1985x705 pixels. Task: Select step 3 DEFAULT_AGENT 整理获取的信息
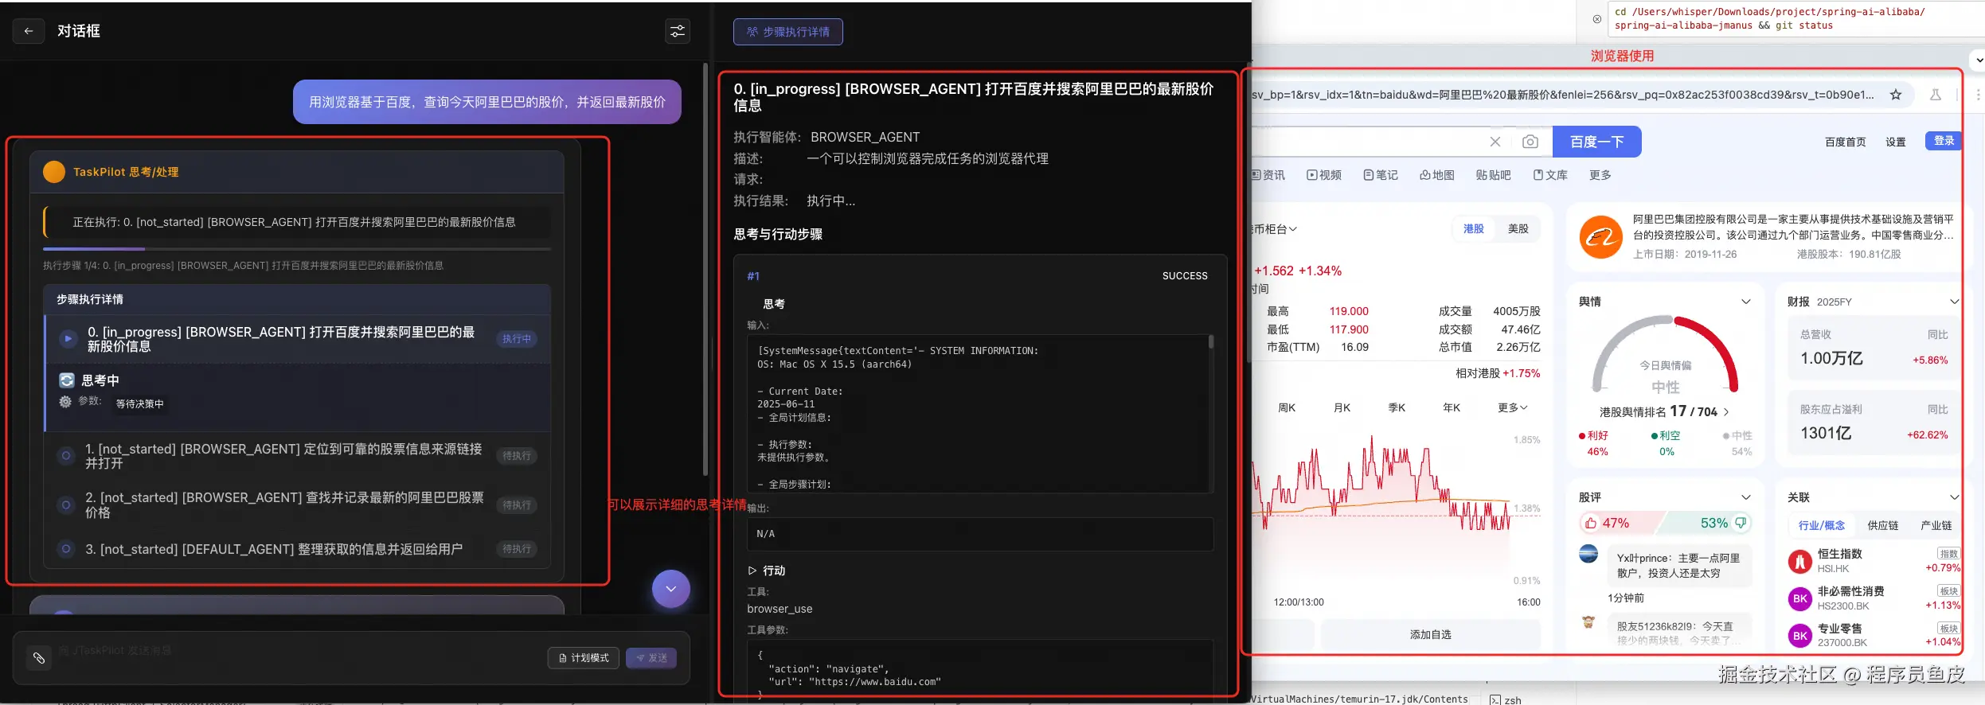[x=297, y=549]
